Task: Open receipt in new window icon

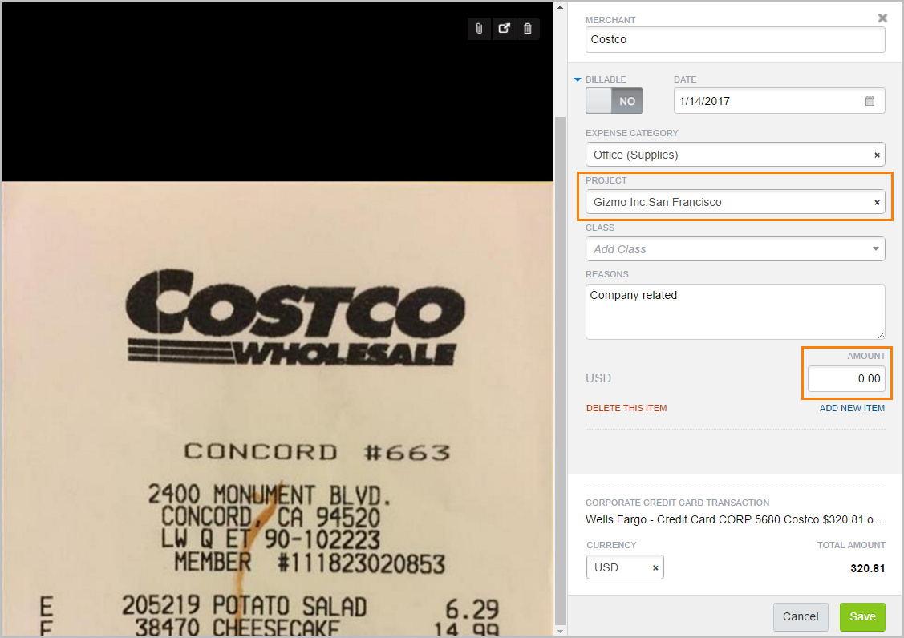Action: point(504,29)
